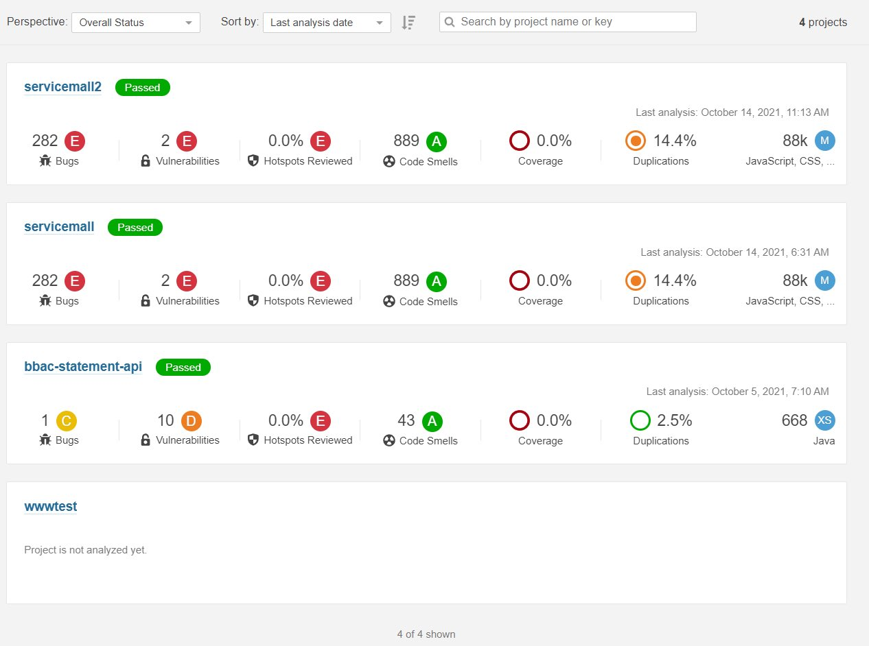Click the red E bugs rating badge of servicemall
The height and width of the screenshot is (646, 869).
(x=75, y=280)
